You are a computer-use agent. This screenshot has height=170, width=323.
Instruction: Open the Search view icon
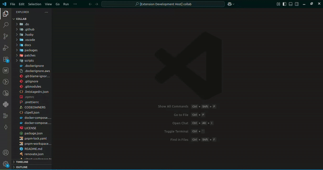6,25
